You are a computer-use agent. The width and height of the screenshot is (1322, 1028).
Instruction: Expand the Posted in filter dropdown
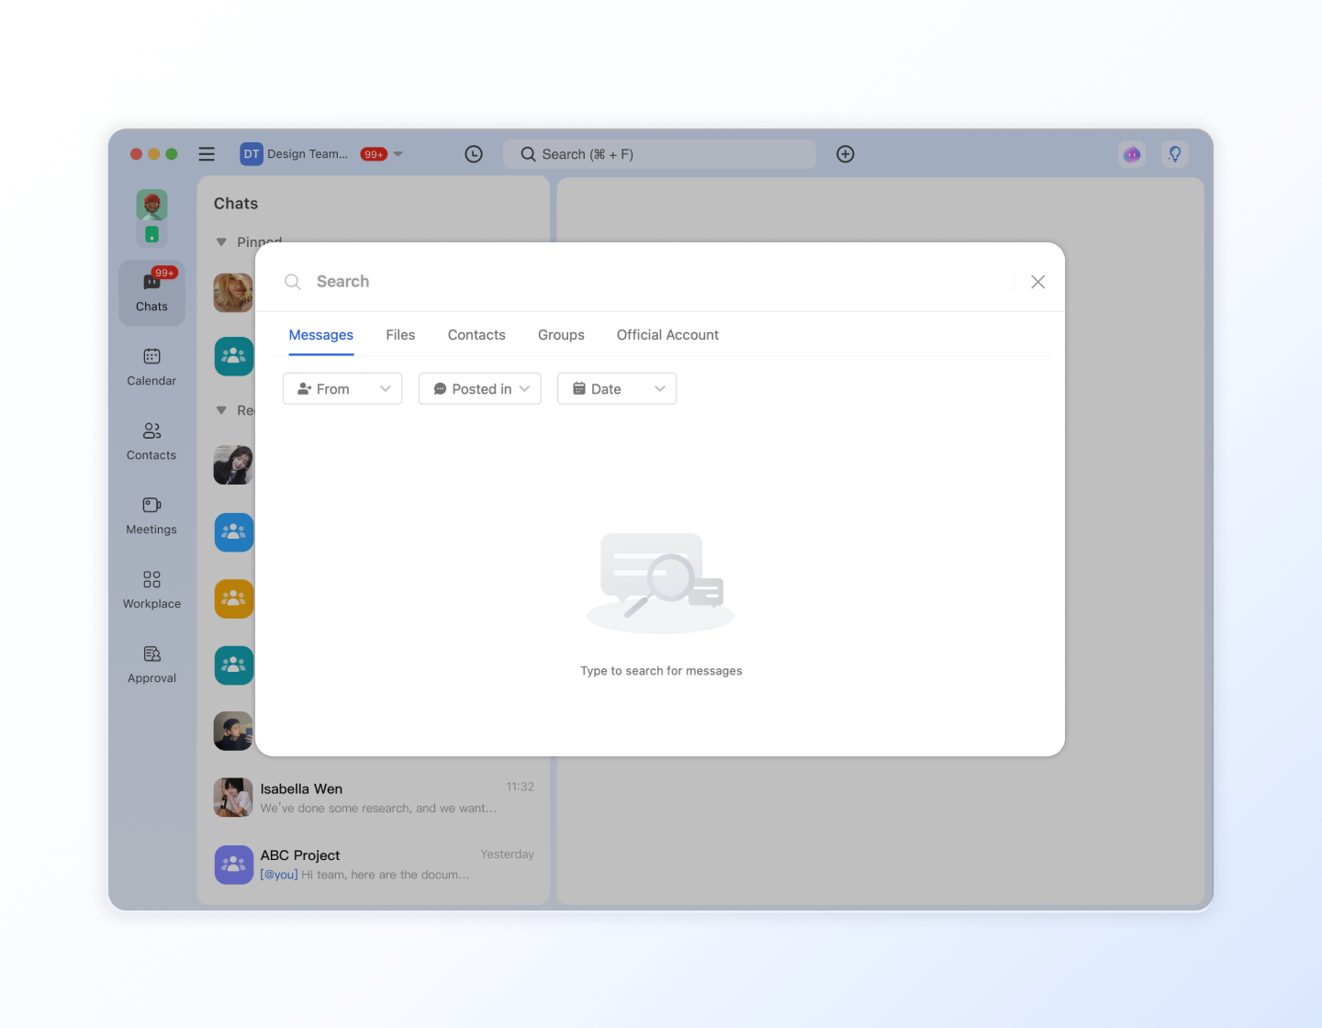point(480,389)
